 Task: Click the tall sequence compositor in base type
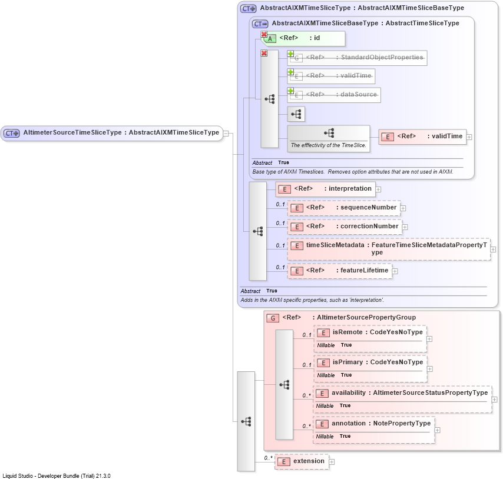pyautogui.click(x=270, y=99)
